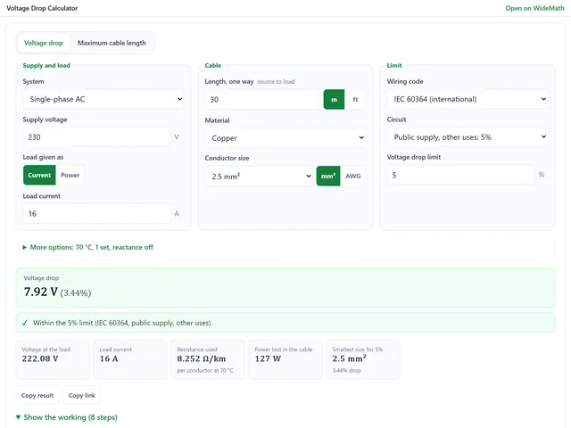Screen dimensions: 571x428
Task: Select Power as the load input mode
Action: [x=70, y=175]
